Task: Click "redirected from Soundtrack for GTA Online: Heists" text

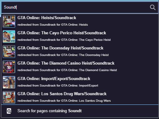Action: 53,25
